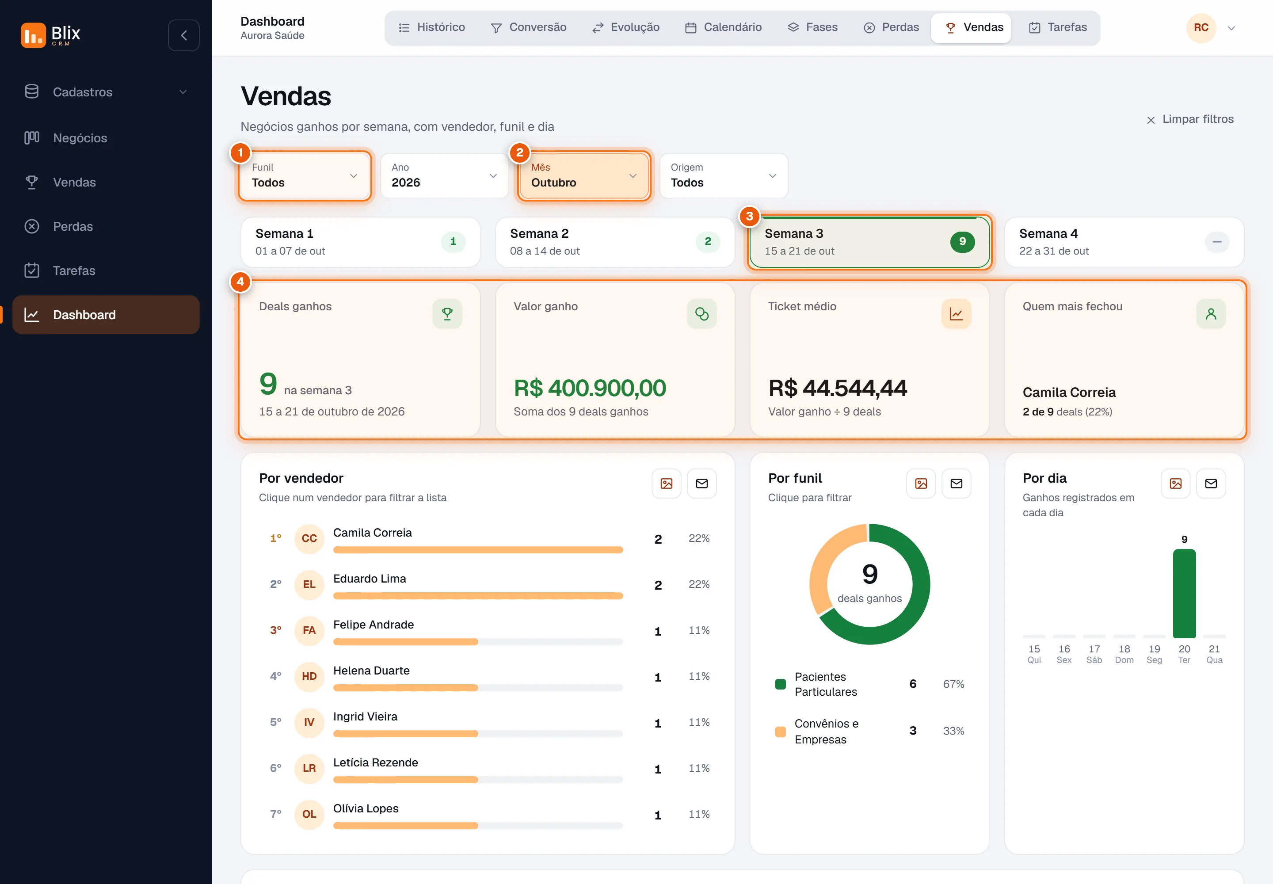Send the Por funil chart by email

point(957,484)
